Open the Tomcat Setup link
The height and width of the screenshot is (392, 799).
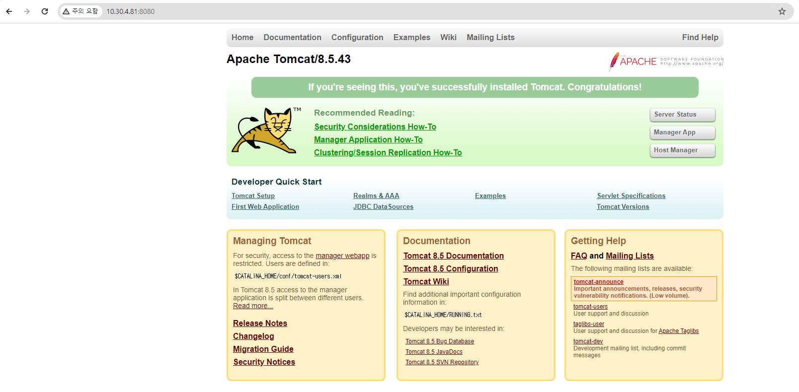(x=253, y=196)
